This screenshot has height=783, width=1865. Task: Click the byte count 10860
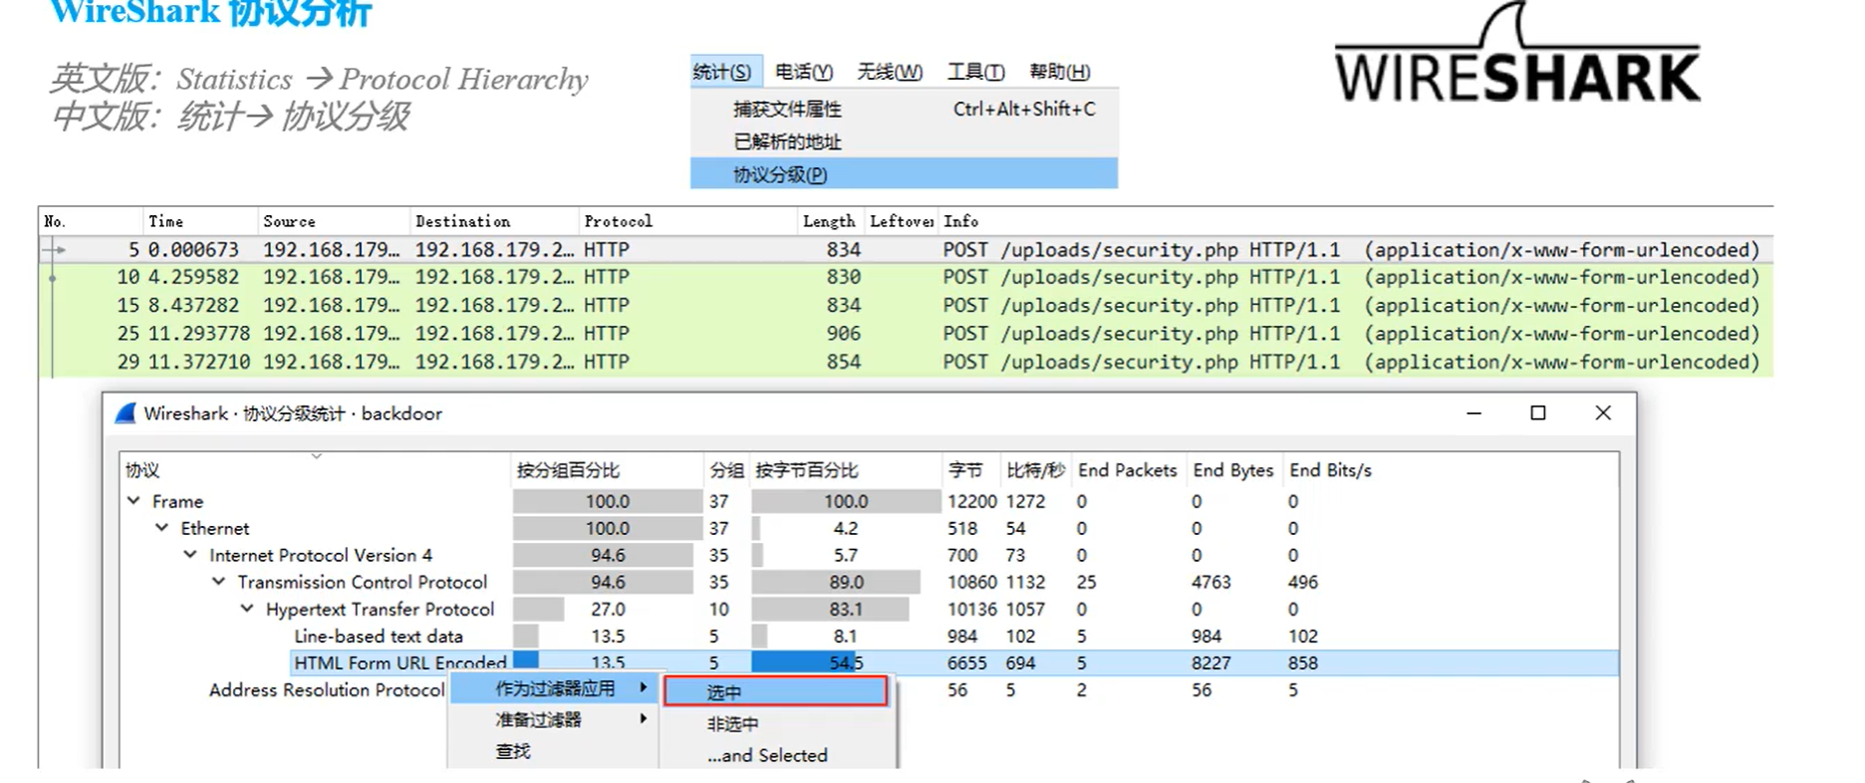pyautogui.click(x=972, y=582)
